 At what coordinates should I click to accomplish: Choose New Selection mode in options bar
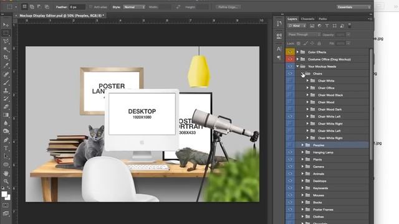click(24, 7)
